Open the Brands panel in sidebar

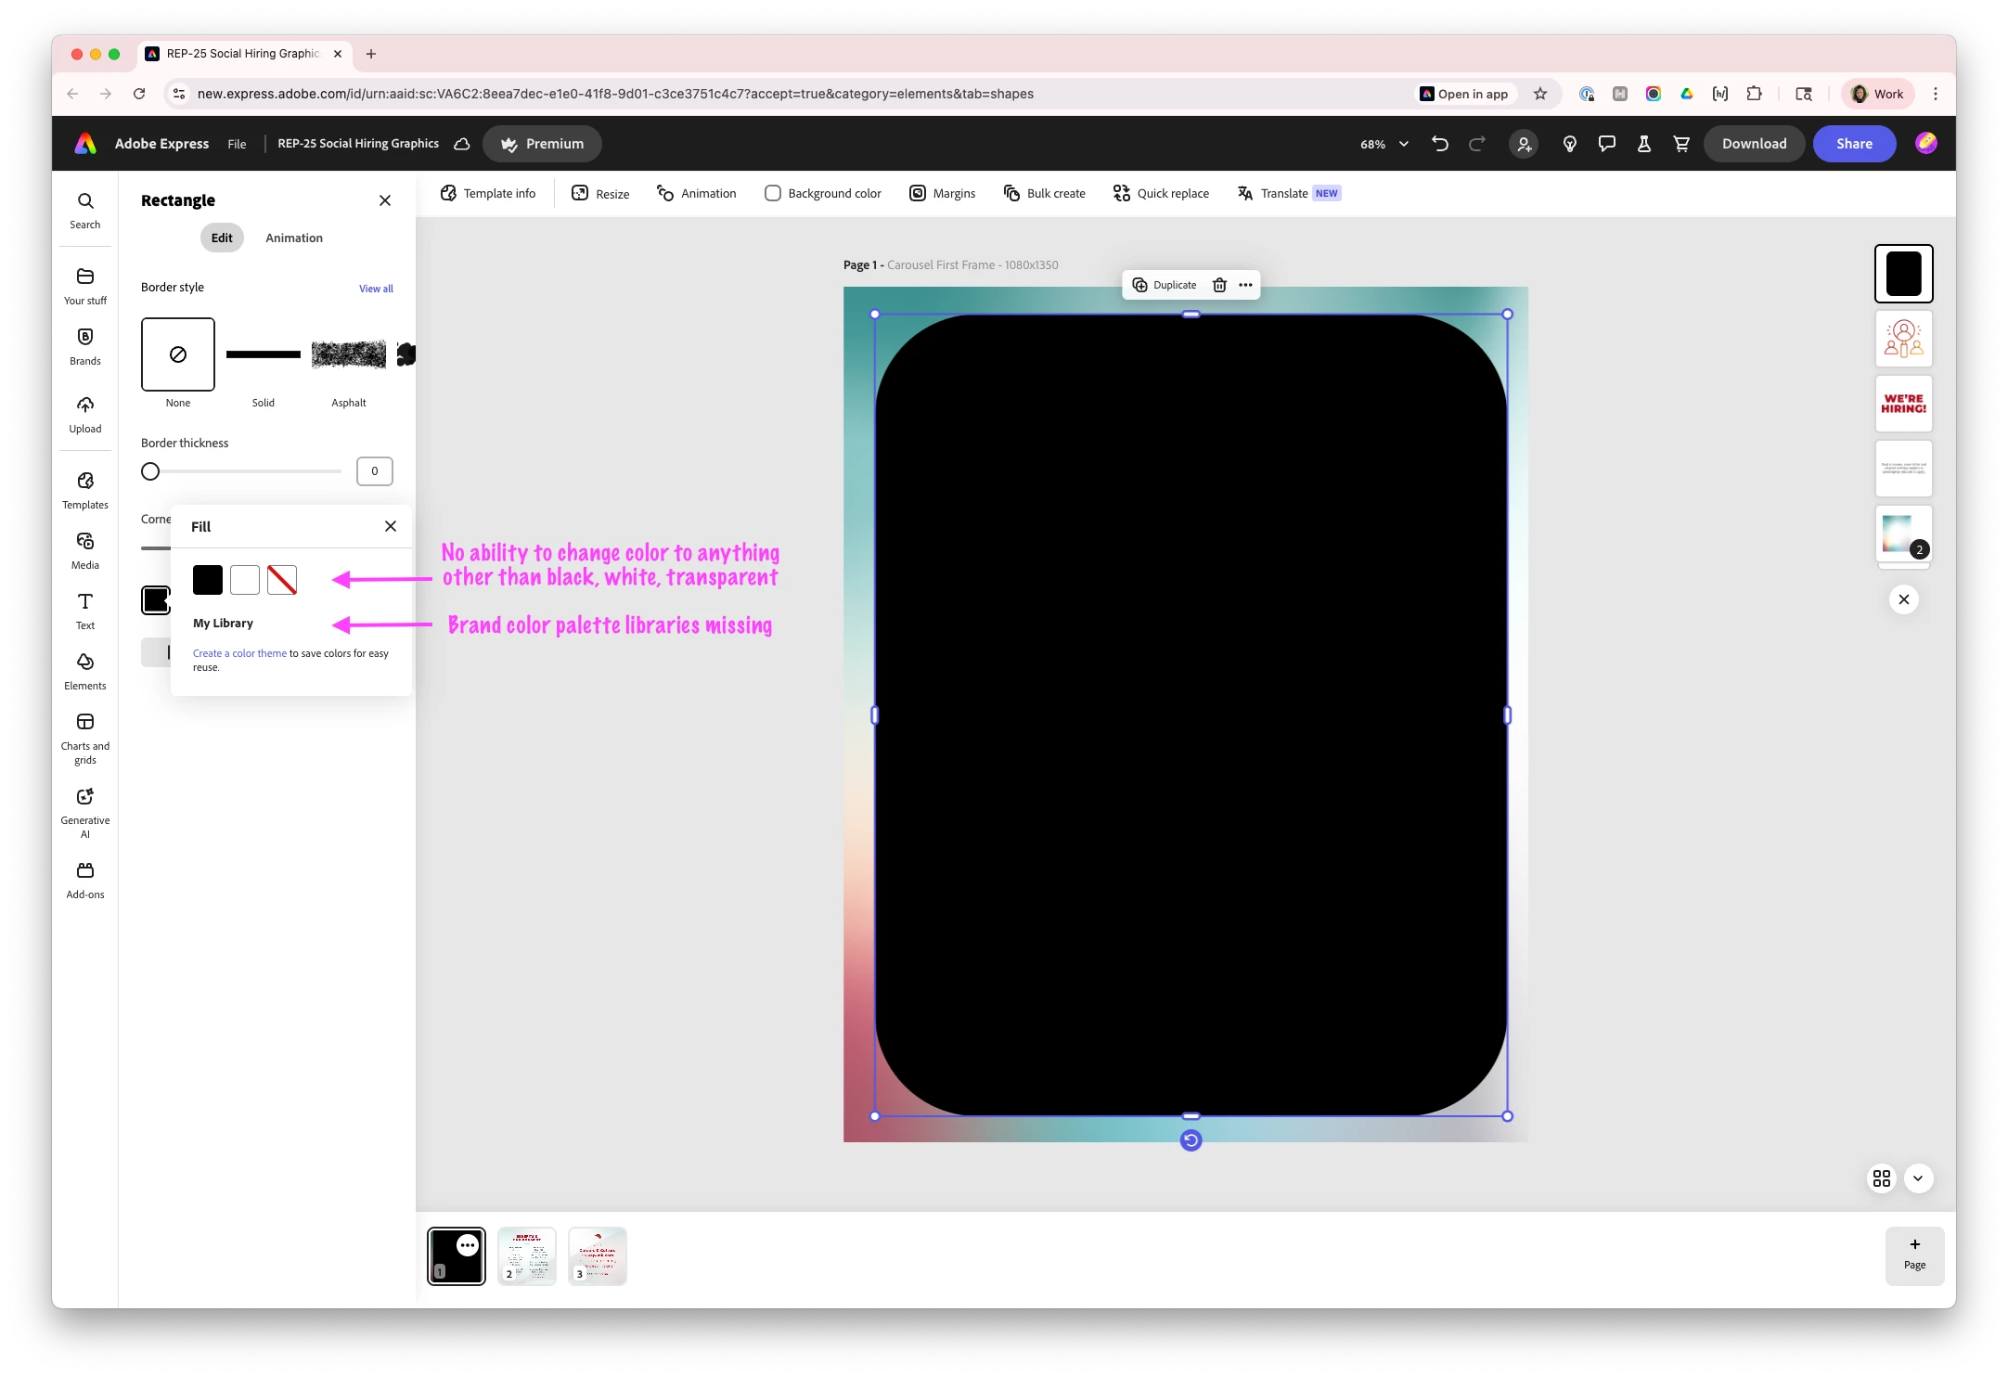point(84,345)
